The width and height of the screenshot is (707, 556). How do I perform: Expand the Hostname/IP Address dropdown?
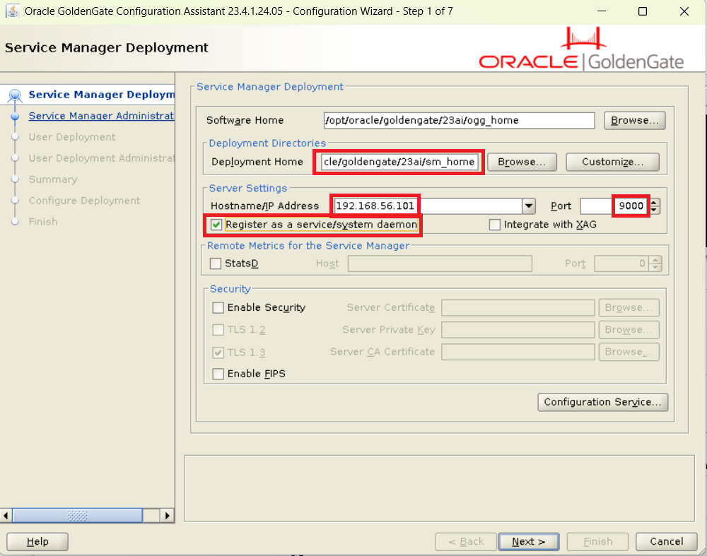pyautogui.click(x=528, y=206)
